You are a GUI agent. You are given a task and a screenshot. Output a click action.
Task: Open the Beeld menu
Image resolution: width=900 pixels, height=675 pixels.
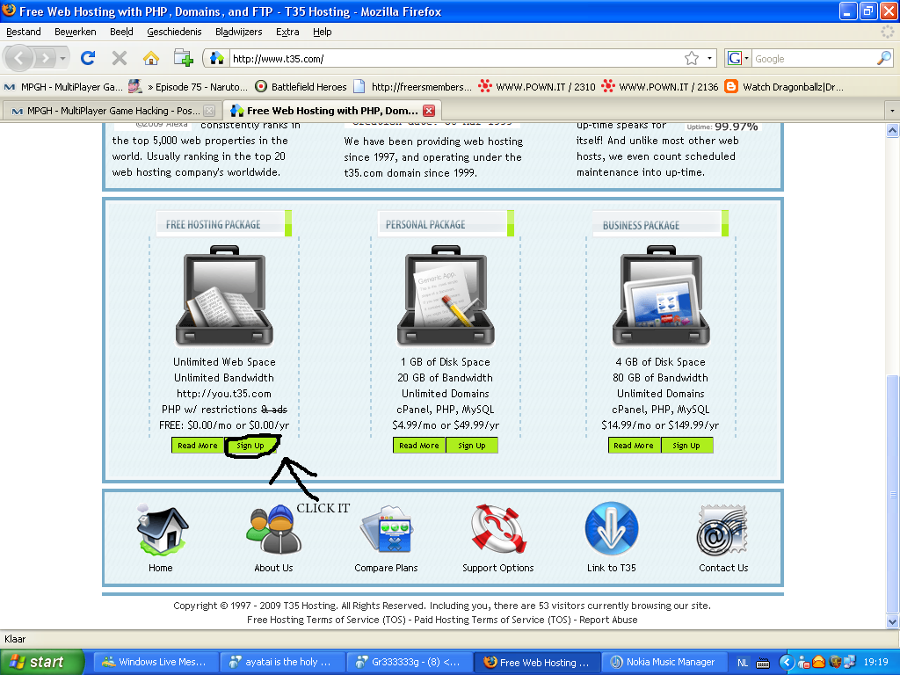coord(121,32)
